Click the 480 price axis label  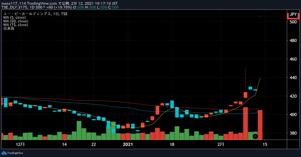pos(293,40)
